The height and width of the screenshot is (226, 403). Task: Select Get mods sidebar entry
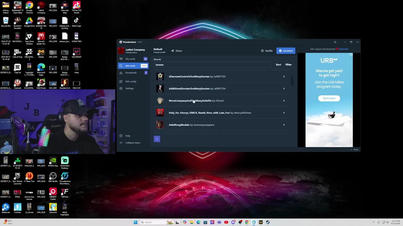(x=133, y=66)
